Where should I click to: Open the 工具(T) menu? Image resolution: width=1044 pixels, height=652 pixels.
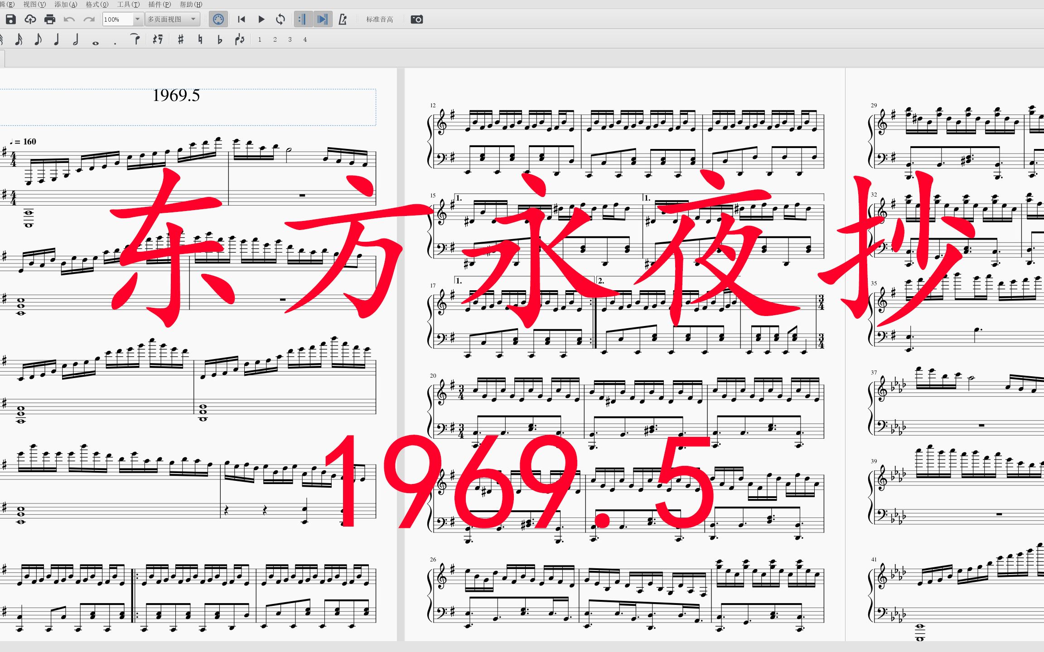tap(128, 4)
